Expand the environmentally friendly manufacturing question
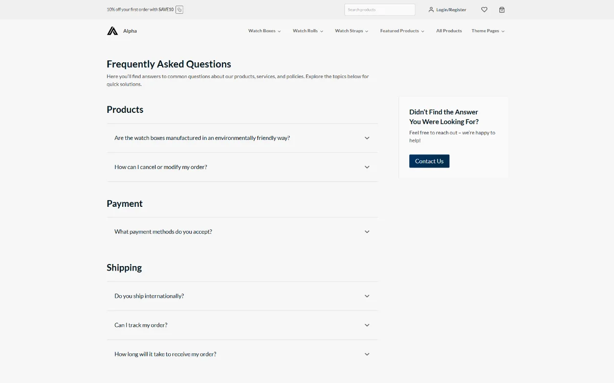Viewport: 614px width, 383px height. coord(202,138)
